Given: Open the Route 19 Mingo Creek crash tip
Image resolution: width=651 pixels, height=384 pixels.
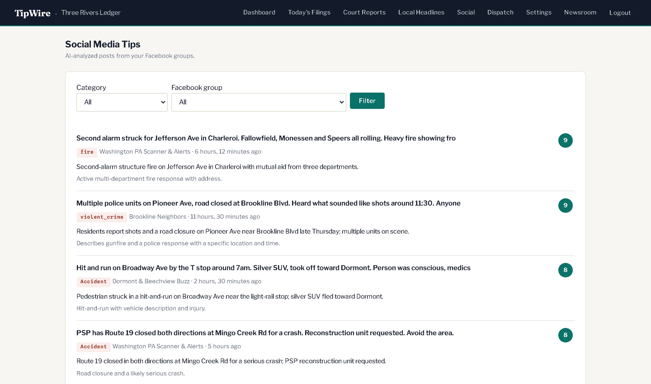Looking at the screenshot, I should pyautogui.click(x=265, y=333).
